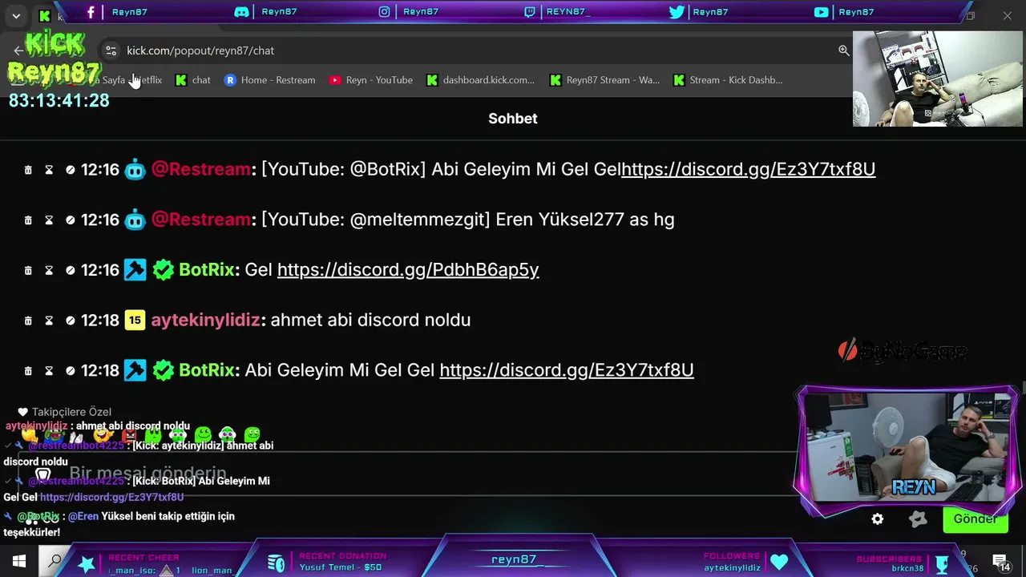This screenshot has height=577, width=1026.
Task: Ban sender of the Restream @BotRix message
Action: pos(70,170)
